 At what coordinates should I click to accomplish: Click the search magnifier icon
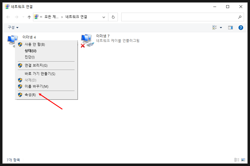coord(240,17)
